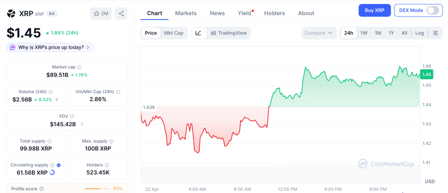Select the 1W time range
Screen dimensions: 448x193
click(364, 33)
